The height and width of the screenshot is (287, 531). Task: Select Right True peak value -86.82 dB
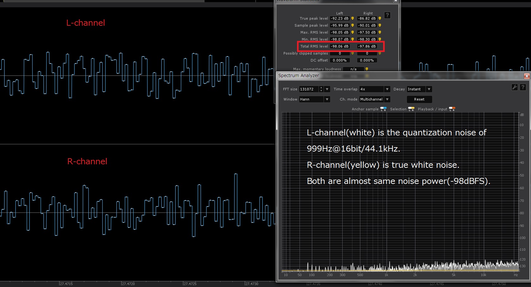coord(367,18)
